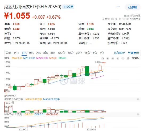
Task: Click the 昨收 value 1.048
Action: point(51,29)
